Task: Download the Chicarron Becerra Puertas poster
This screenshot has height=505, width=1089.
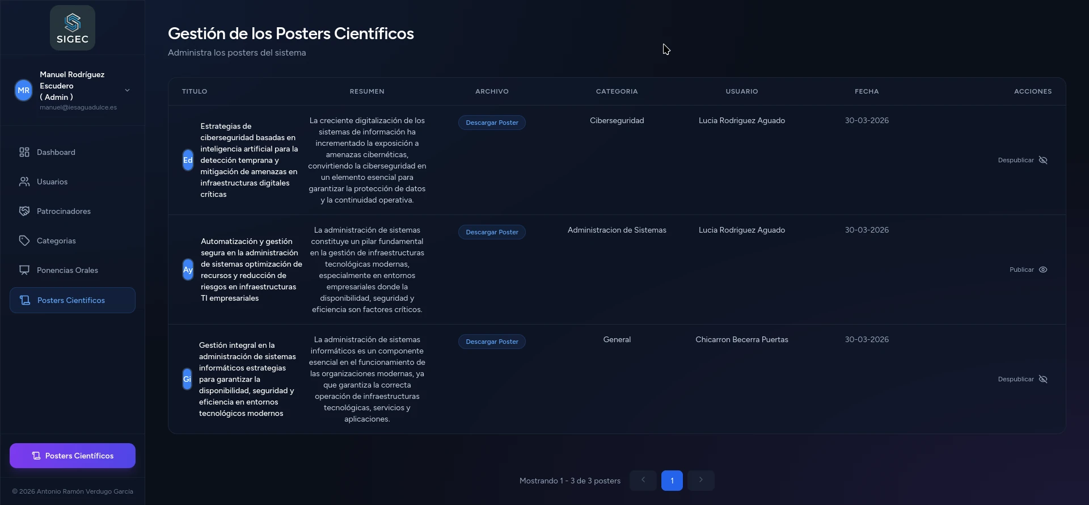Action: click(x=492, y=342)
